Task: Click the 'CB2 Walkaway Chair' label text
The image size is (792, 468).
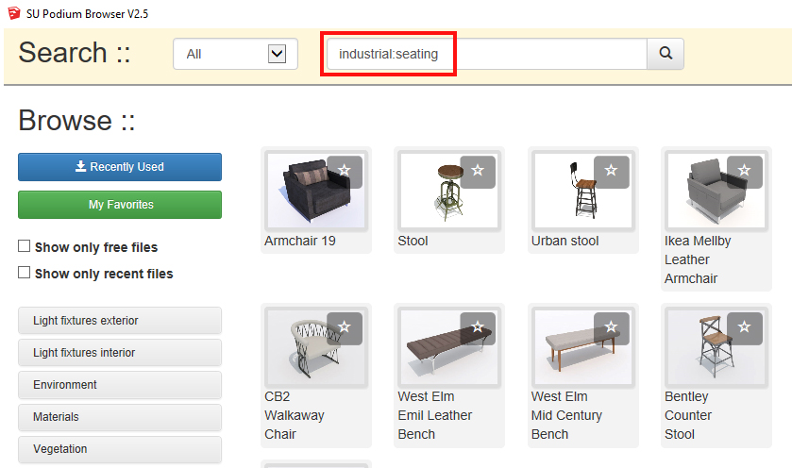Action: click(x=295, y=415)
